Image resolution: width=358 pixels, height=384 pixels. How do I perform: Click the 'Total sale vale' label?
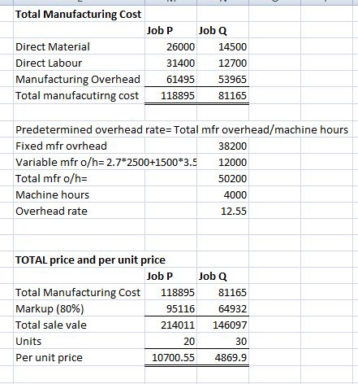click(51, 325)
